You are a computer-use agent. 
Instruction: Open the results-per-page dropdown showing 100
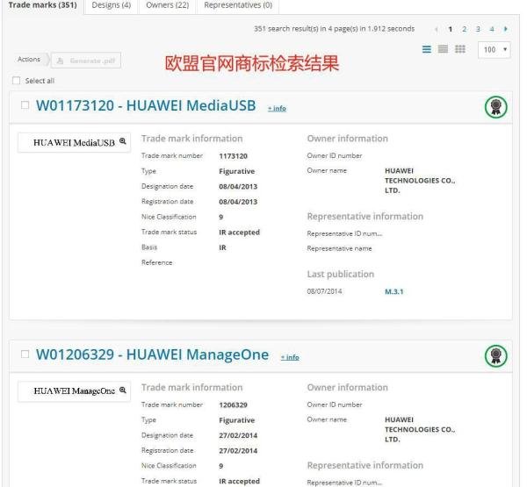(494, 50)
